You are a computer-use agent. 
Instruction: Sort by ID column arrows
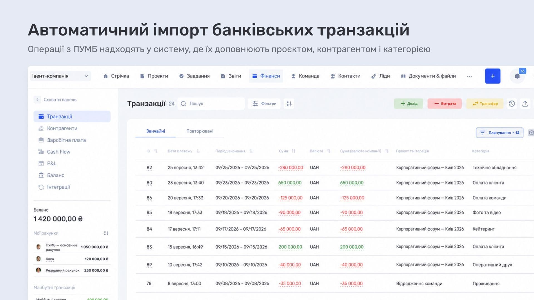tap(156, 151)
